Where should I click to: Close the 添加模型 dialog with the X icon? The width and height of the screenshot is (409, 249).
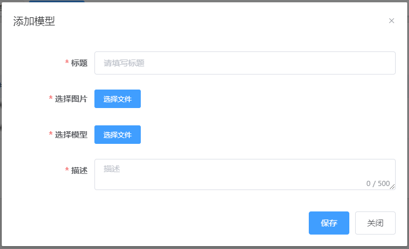tap(391, 21)
